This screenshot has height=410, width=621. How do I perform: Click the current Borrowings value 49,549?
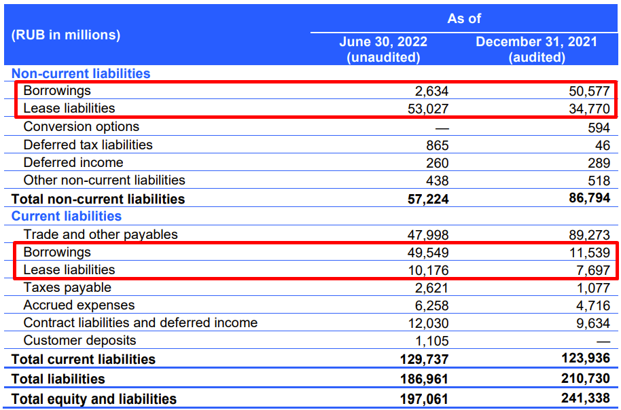428,253
